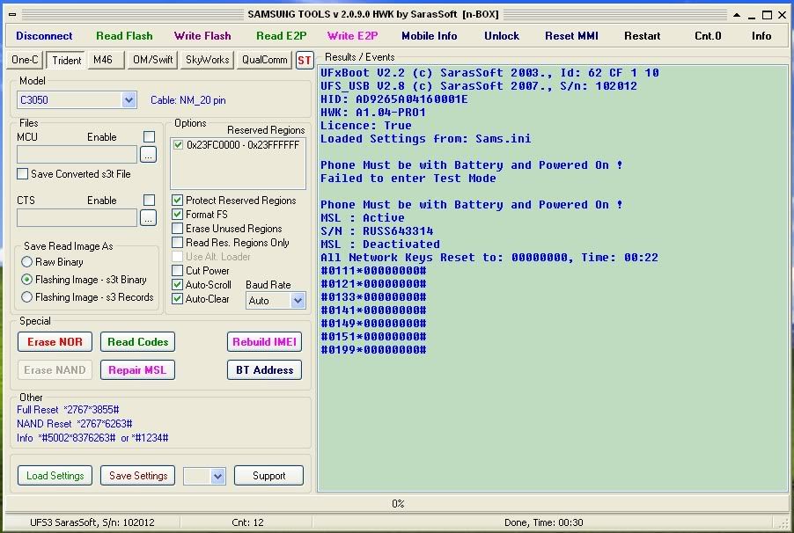Click the Unlock toolbar button
The width and height of the screenshot is (794, 533).
[x=502, y=36]
